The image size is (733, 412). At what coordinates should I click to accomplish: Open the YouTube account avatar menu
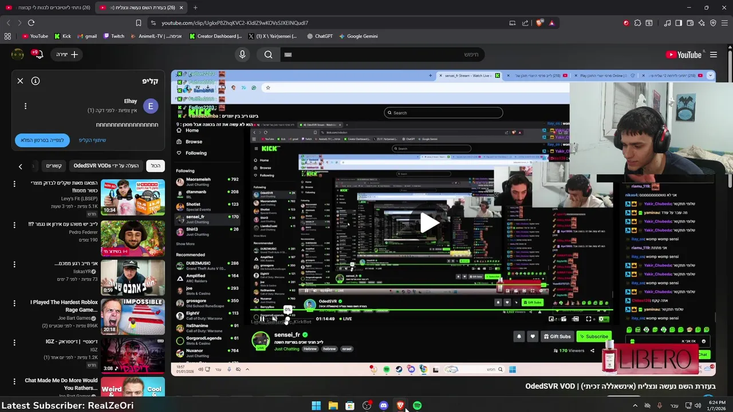tap(18, 54)
